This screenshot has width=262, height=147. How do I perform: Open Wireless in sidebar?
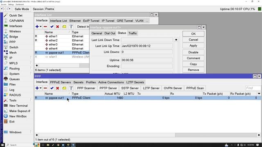point(15,31)
